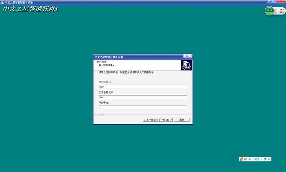Click the Sogou logo on IME toolbar

(241, 159)
